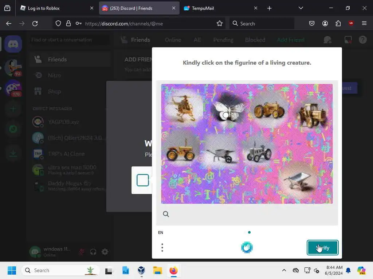Open the Discord inbox icon

tap(348, 40)
